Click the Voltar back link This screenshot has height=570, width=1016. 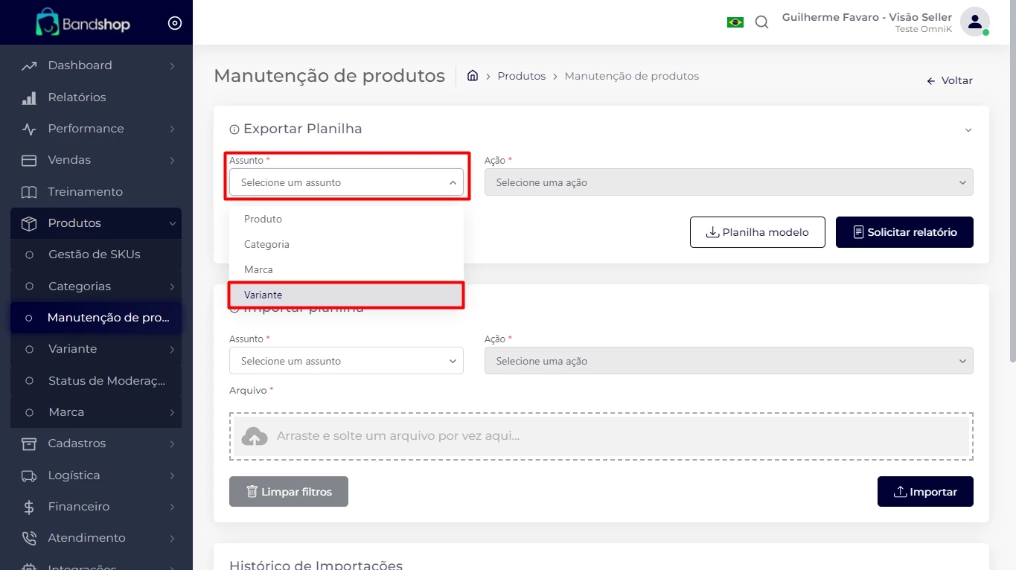(950, 80)
